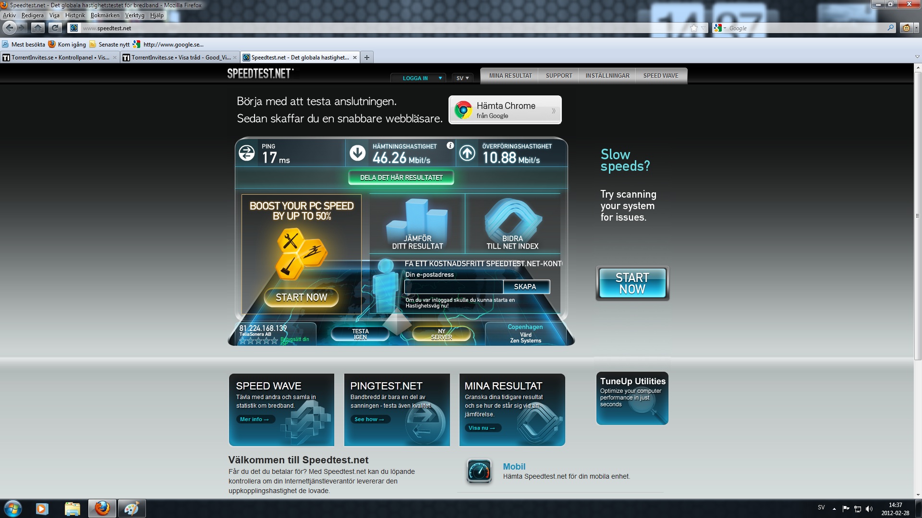Close the TorrentInvites Kontrollpanel tab

coord(115,58)
